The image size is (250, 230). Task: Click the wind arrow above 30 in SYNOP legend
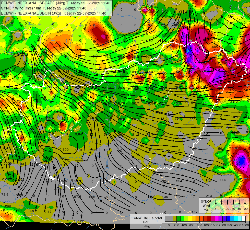click(x=233, y=202)
